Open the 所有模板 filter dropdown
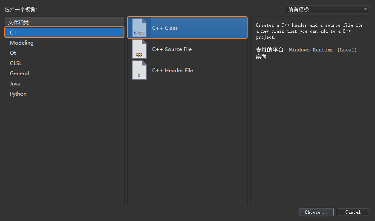 [x=328, y=9]
